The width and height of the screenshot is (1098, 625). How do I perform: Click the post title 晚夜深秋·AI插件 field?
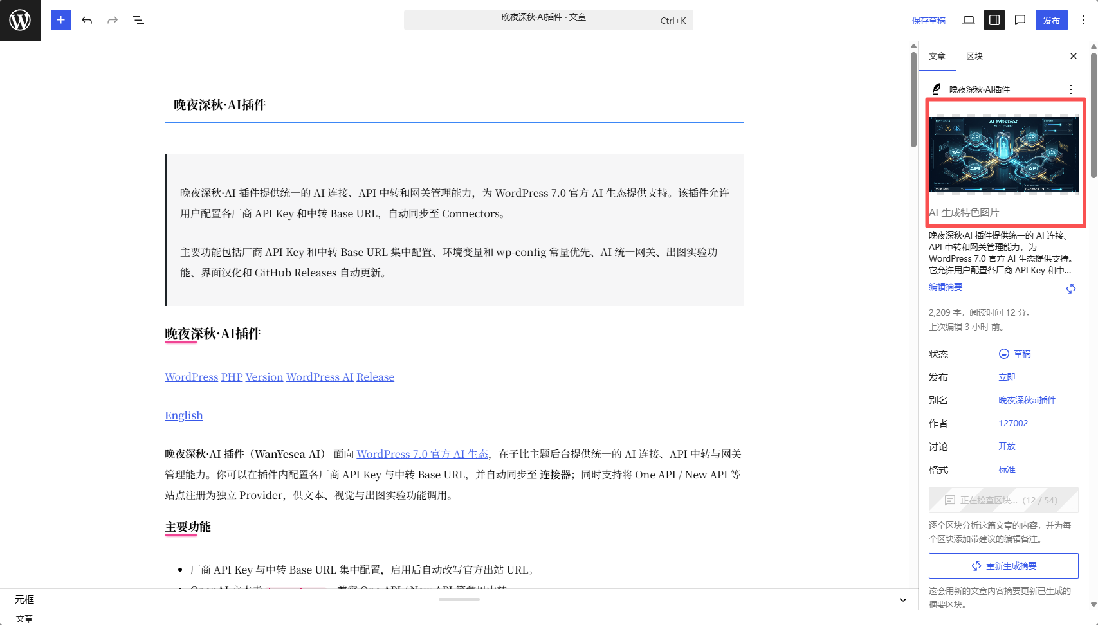pyautogui.click(x=454, y=105)
